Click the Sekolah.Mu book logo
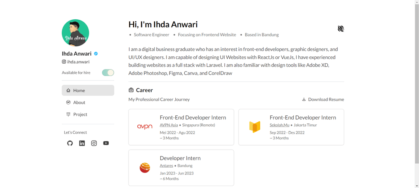 [255, 127]
